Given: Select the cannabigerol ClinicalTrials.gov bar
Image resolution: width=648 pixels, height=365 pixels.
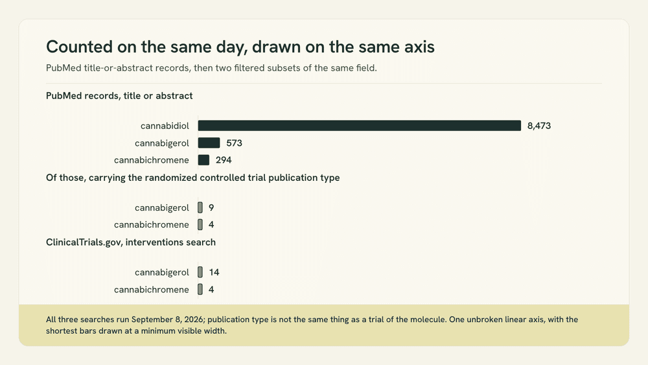Looking at the screenshot, I should click(x=200, y=272).
